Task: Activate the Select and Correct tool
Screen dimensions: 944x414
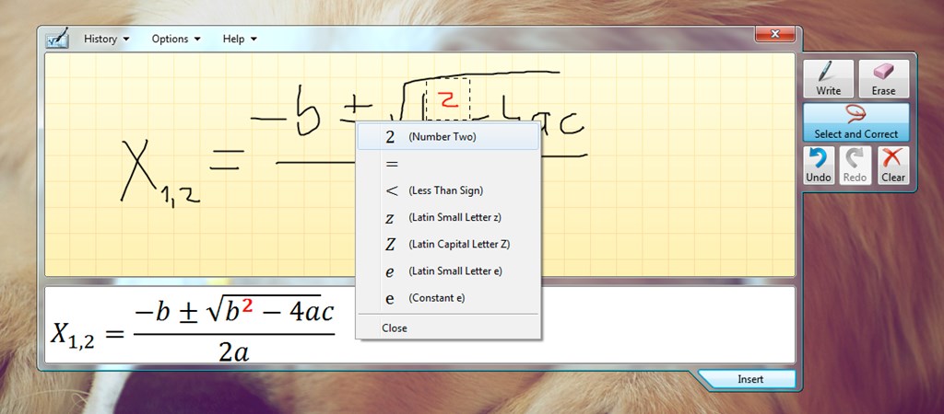Action: click(856, 122)
